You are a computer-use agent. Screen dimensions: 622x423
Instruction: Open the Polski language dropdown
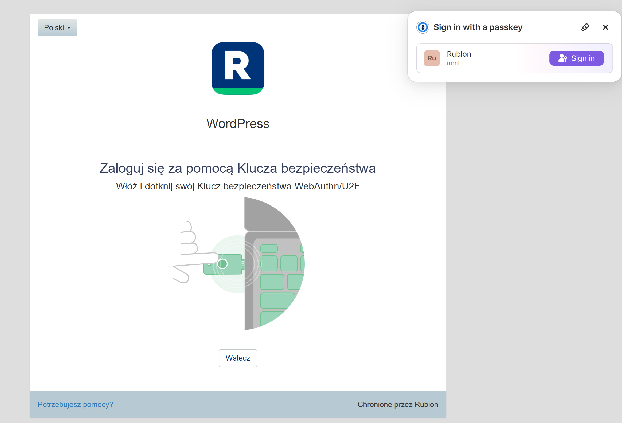tap(57, 28)
